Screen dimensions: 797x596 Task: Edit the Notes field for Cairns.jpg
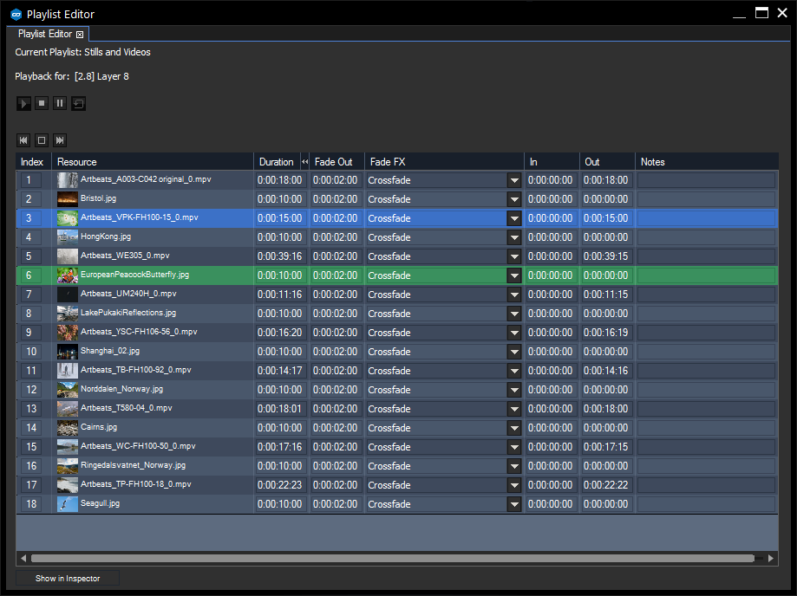click(x=706, y=427)
